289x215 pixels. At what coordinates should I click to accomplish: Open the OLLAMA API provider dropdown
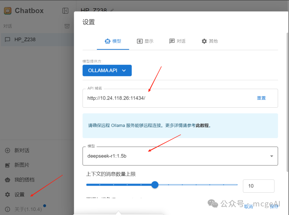click(x=107, y=70)
